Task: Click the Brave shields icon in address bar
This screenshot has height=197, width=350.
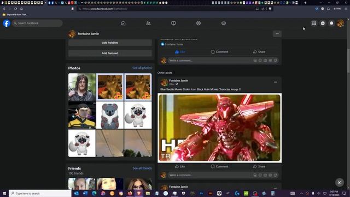Action: (x=270, y=9)
